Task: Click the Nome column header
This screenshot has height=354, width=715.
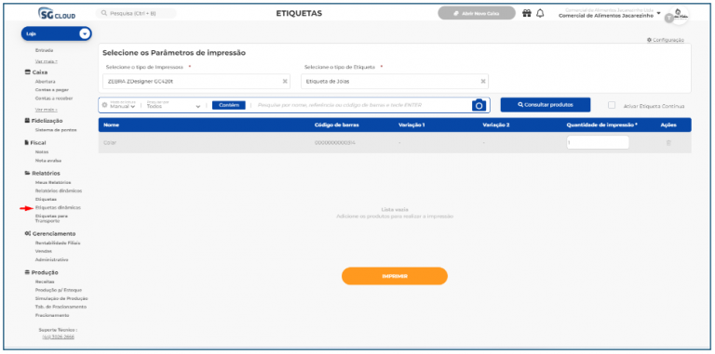Action: tap(111, 125)
